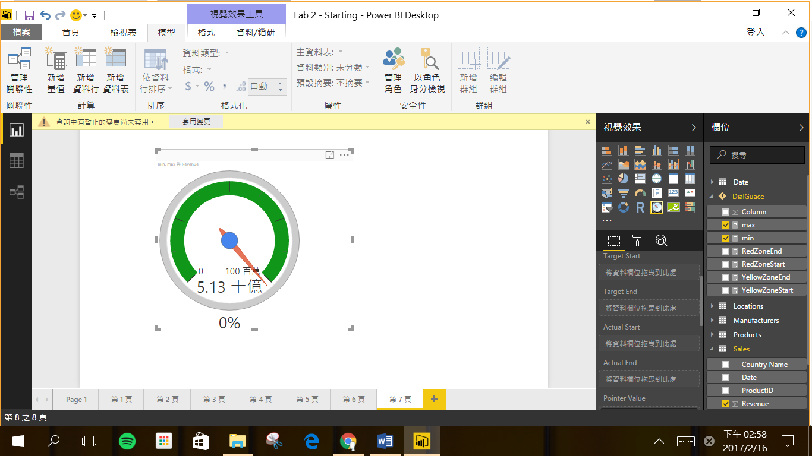Switch to Relationships view in left sidebar

(x=16, y=192)
